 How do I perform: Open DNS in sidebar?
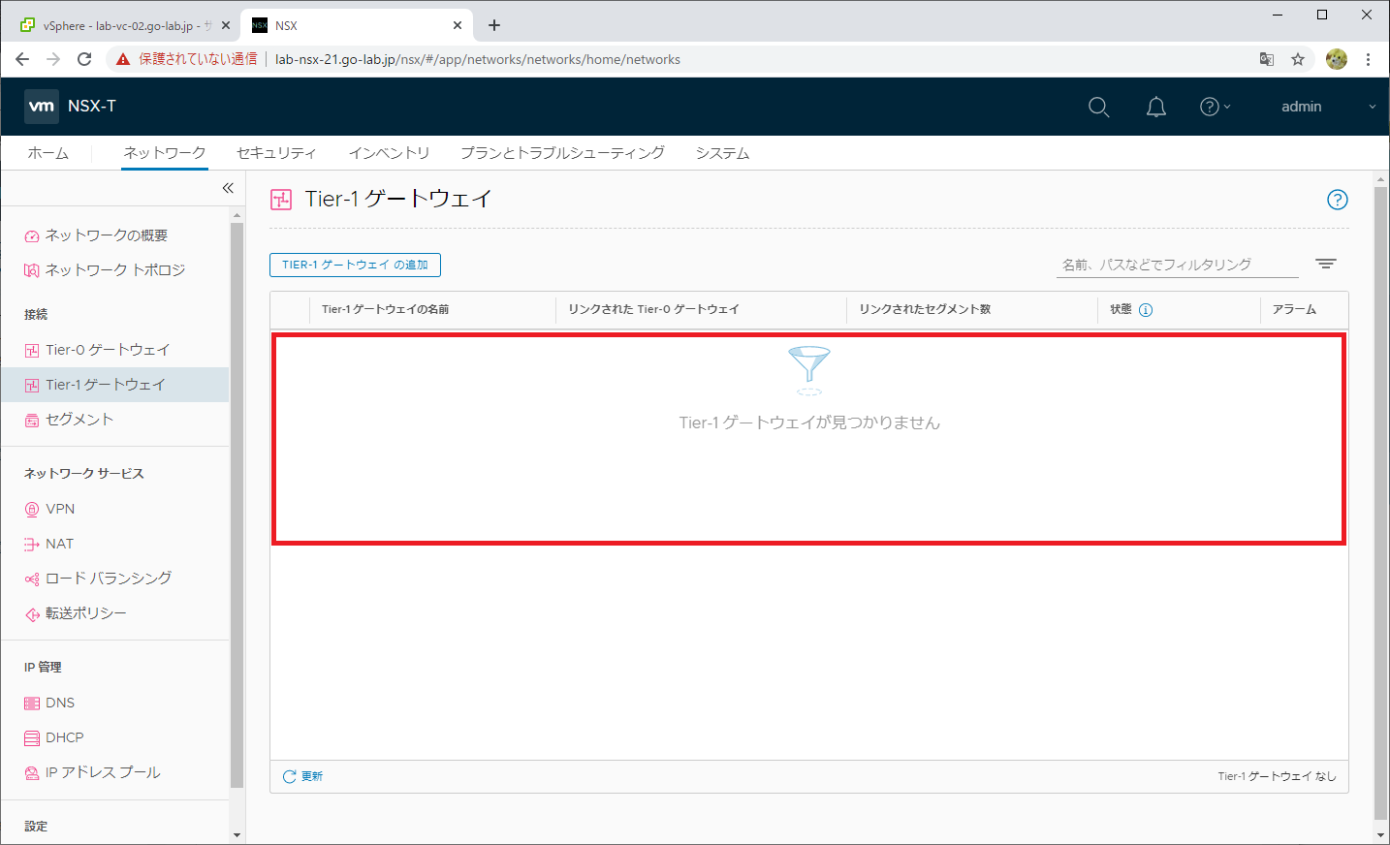pos(60,703)
